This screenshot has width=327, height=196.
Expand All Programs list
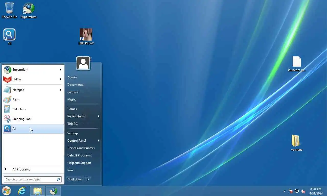pos(33,169)
